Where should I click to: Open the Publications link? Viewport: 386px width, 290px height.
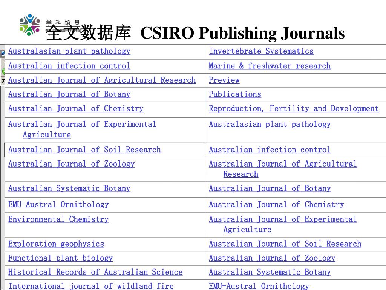click(x=235, y=94)
